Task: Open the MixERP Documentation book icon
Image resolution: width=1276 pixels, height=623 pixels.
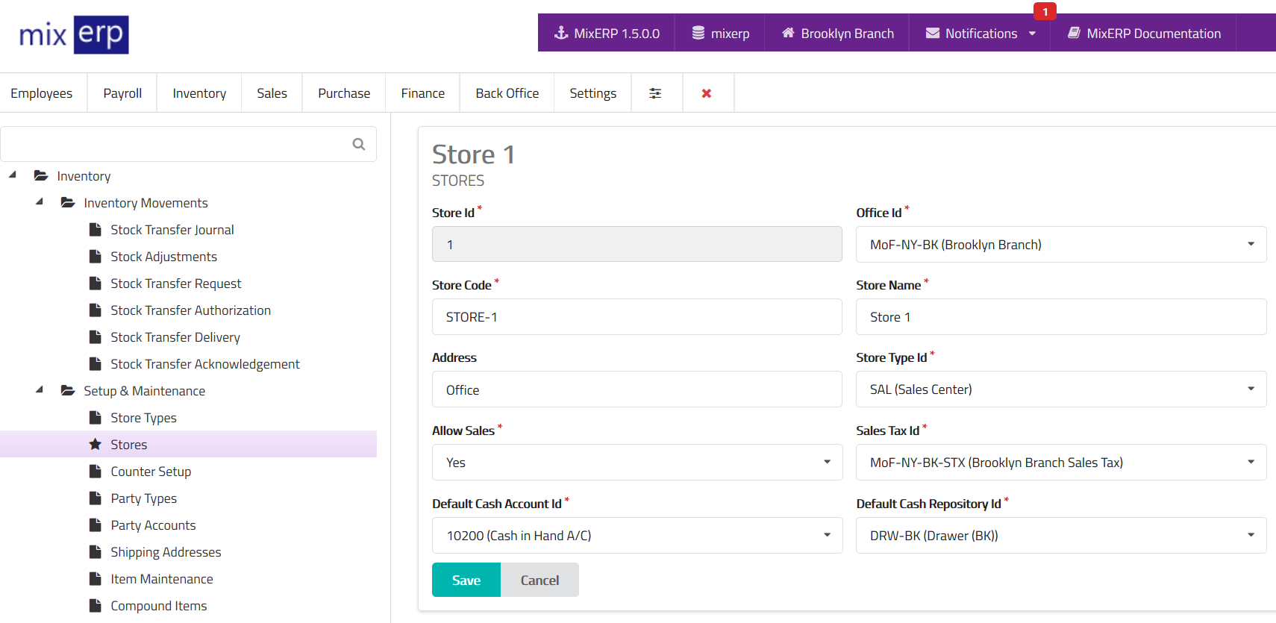Action: 1074,33
